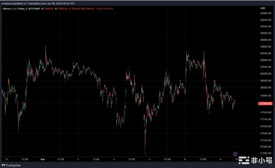Image resolution: width=275 pixels, height=168 pixels.
Task: Click the date label 3 on time axis
Action: pos(114,158)
